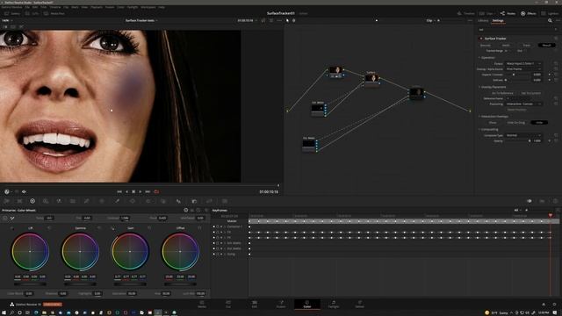Mute the viewer audio speaker icon

(24, 191)
